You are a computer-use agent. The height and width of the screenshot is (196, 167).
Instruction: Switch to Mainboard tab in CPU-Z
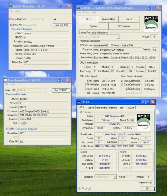coord(102,107)
